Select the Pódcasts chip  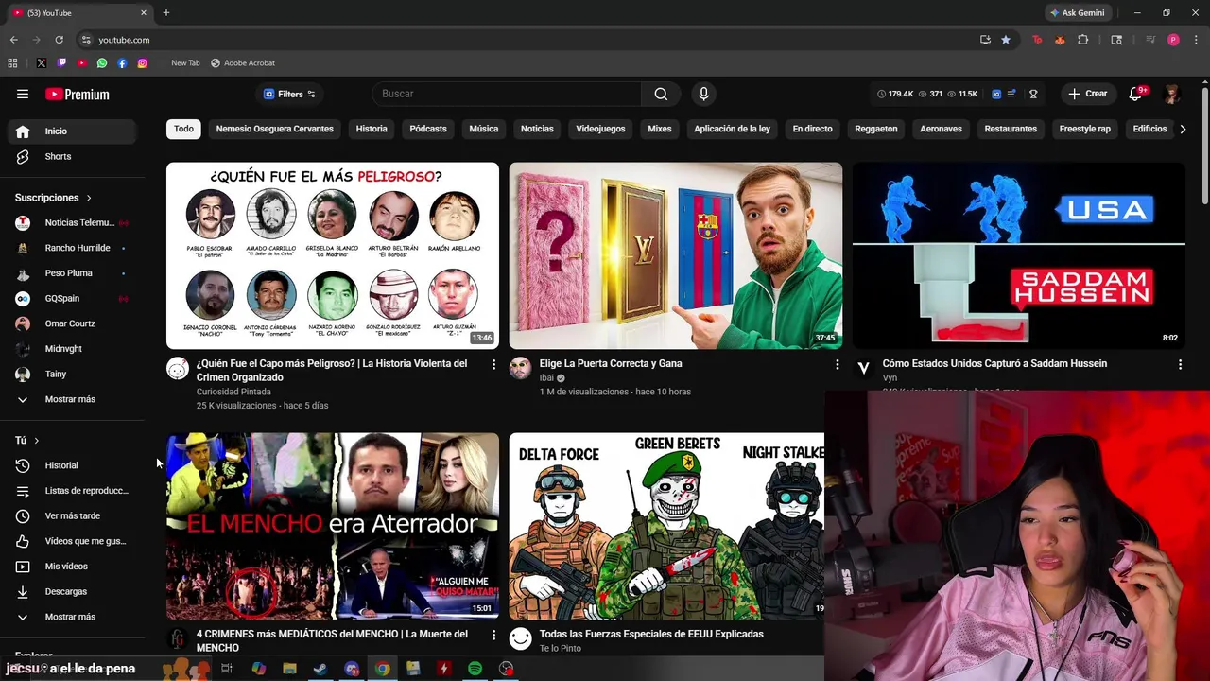coord(428,129)
